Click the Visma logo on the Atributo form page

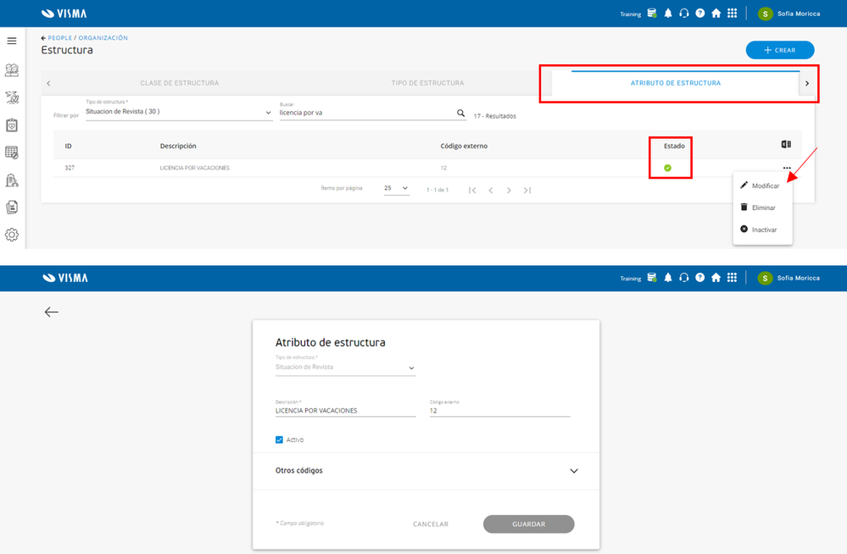tap(64, 278)
